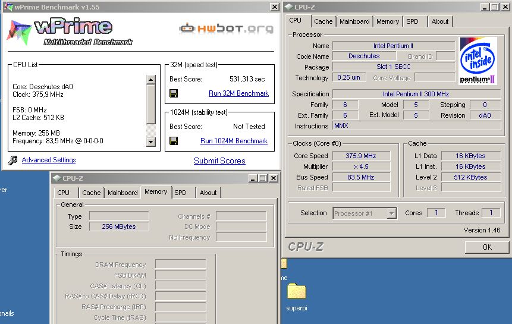
Task: Click the Technology field 0.25 um
Action: click(x=348, y=78)
